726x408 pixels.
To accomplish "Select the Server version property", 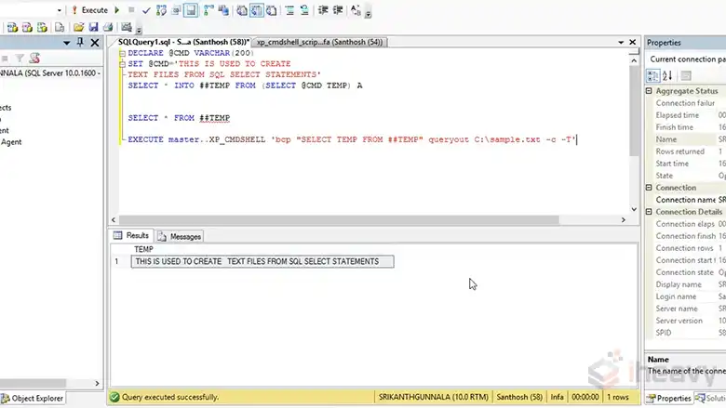I will pos(690,321).
